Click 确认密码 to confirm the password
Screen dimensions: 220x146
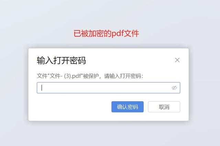pos(128,107)
